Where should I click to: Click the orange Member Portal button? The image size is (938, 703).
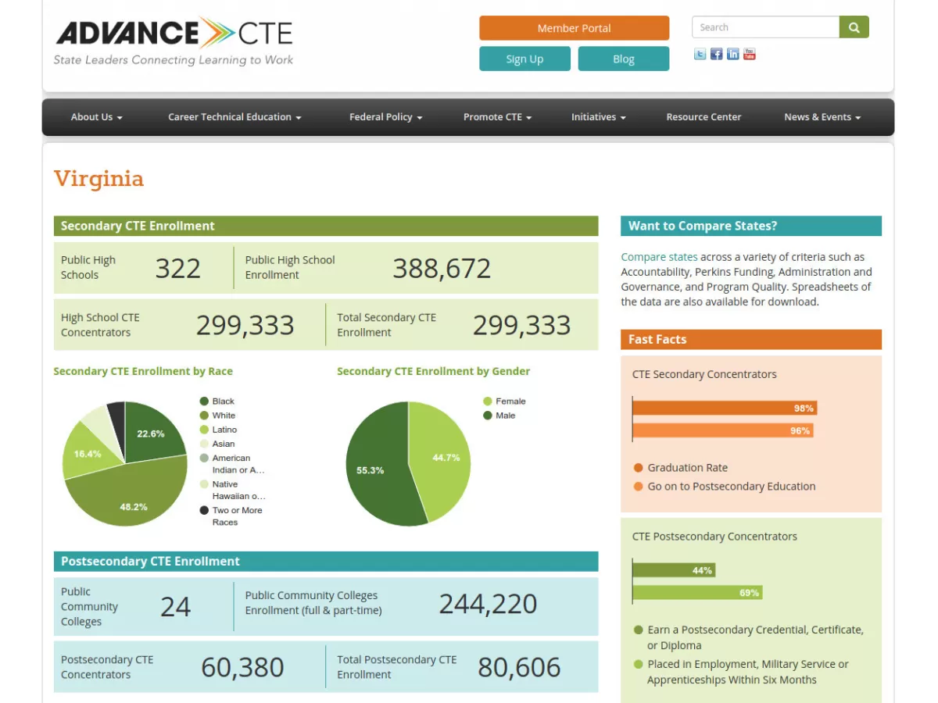(x=574, y=28)
